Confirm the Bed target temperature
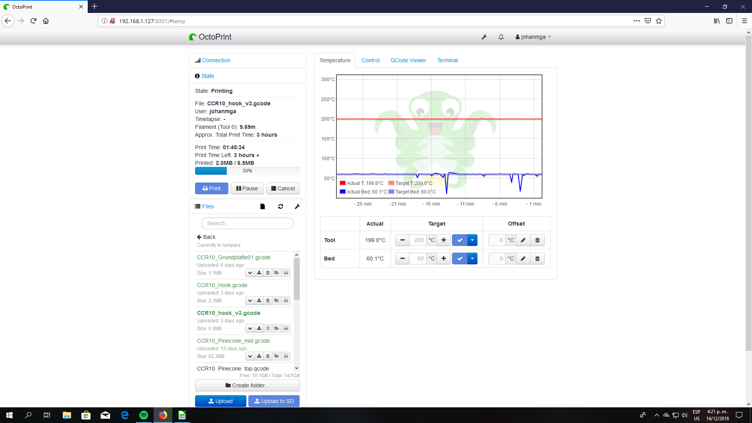This screenshot has height=423, width=752. (460, 258)
